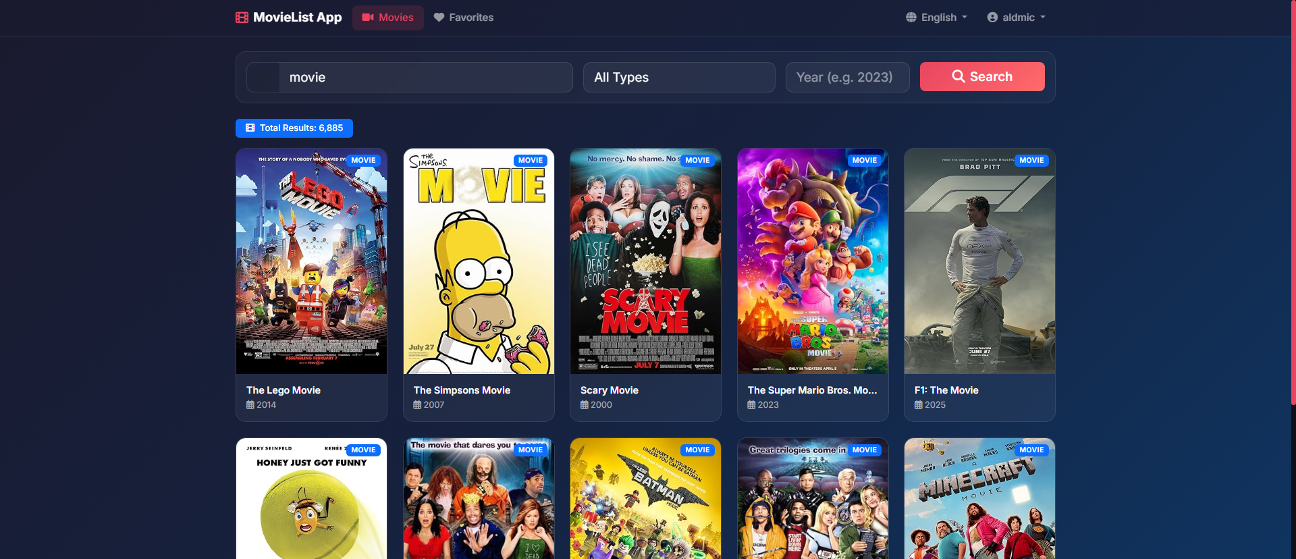Click the Total Results: 6,885 badge
Image resolution: width=1296 pixels, height=559 pixels.
tap(294, 128)
